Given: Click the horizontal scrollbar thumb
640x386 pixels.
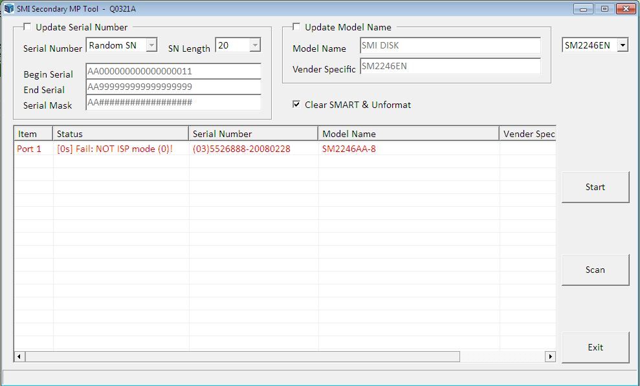Looking at the screenshot, I should click(x=243, y=356).
